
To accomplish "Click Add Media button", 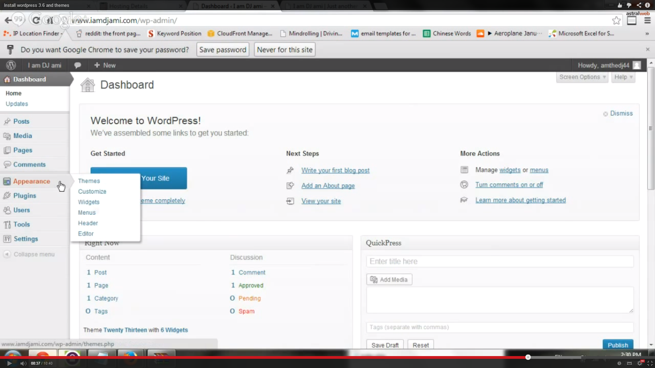I will [389, 279].
